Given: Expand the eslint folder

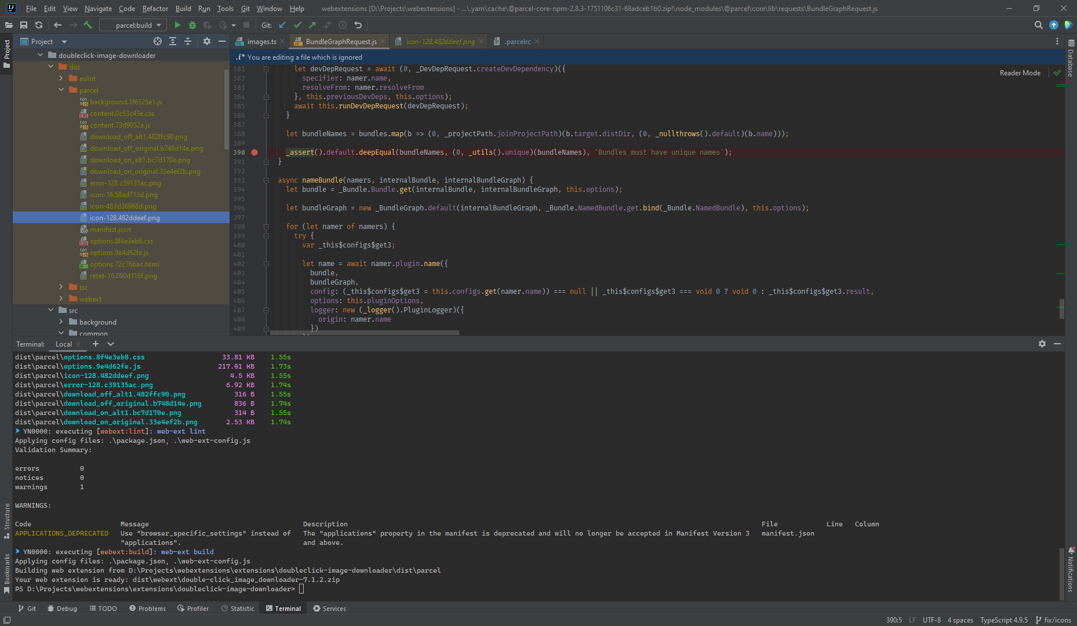Looking at the screenshot, I should 60,78.
